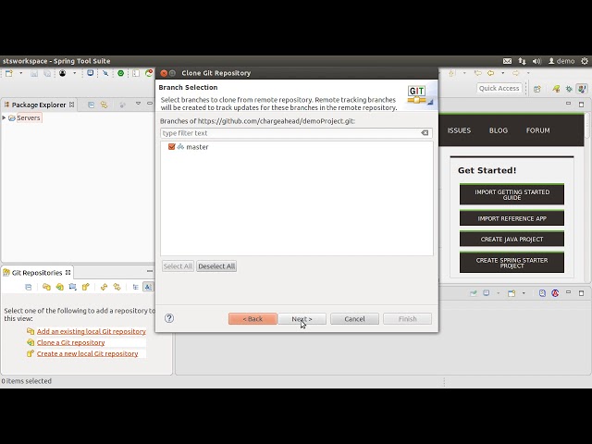Toggle Link with Selection in Git Repositories

click(117, 287)
